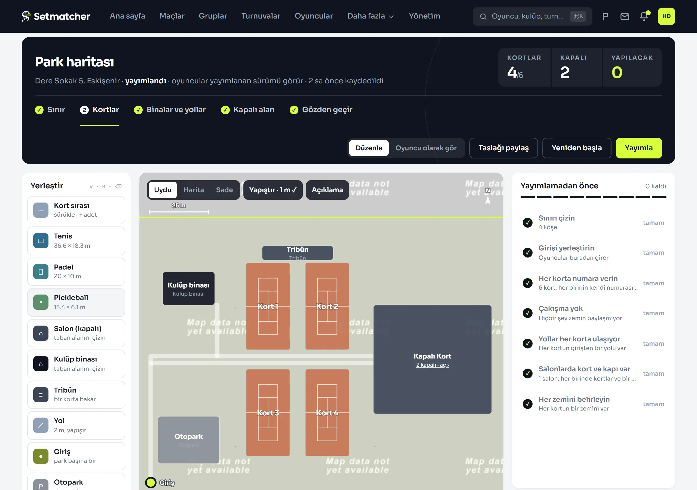Pick the Salon (kapalı) tool icon
The height and width of the screenshot is (490, 697).
[x=41, y=333]
